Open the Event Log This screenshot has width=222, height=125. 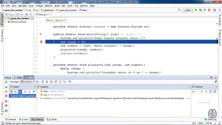pos(211,119)
